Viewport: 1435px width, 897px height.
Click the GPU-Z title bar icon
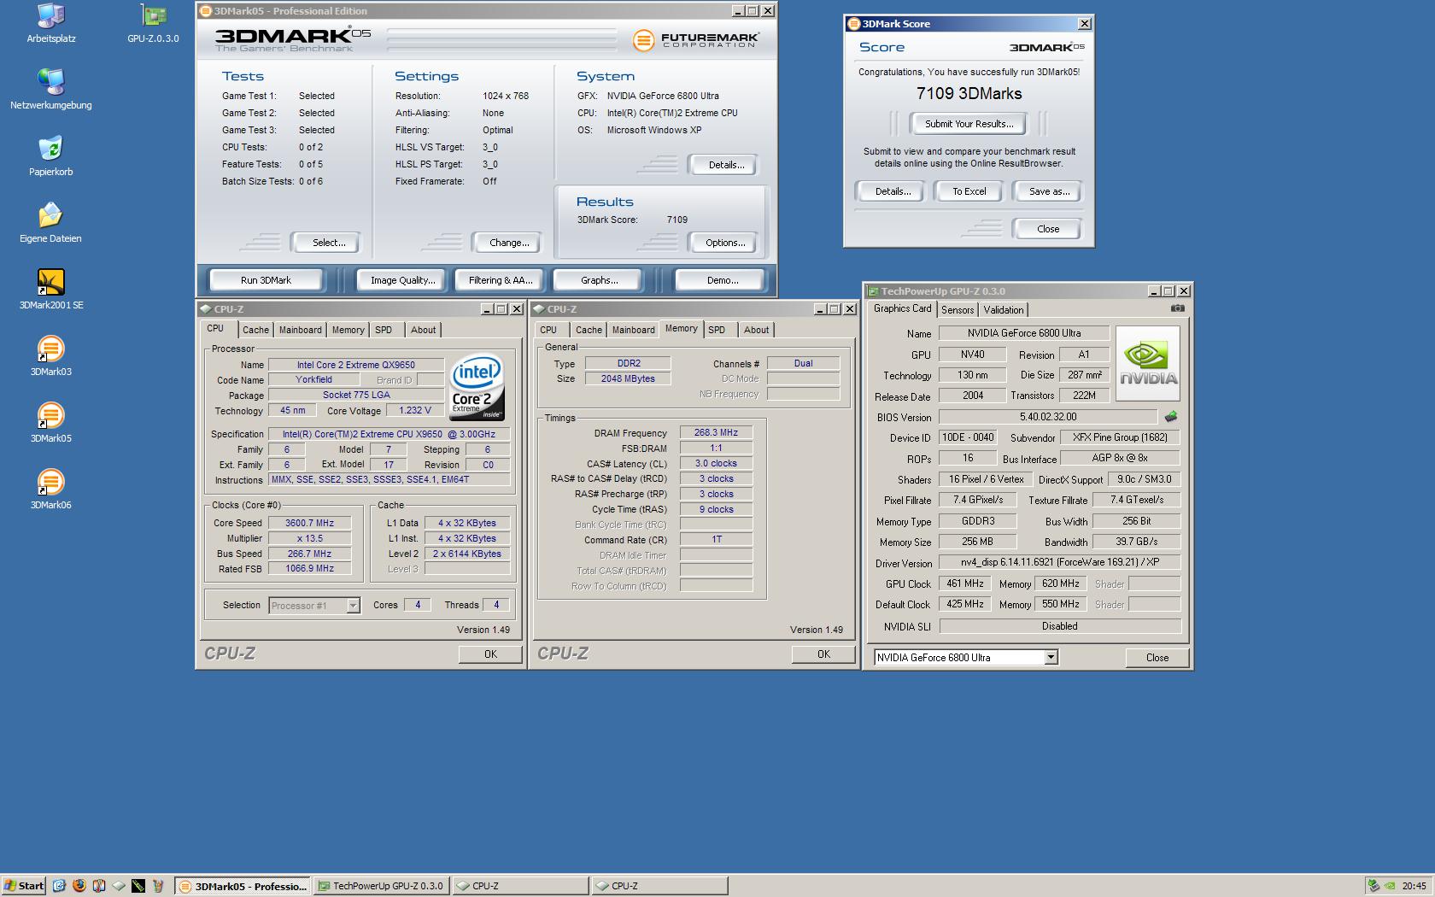pos(873,291)
